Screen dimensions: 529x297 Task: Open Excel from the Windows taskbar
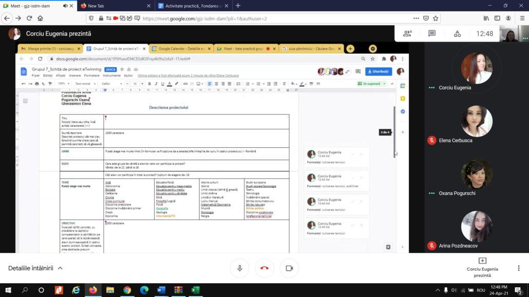[x=195, y=290]
